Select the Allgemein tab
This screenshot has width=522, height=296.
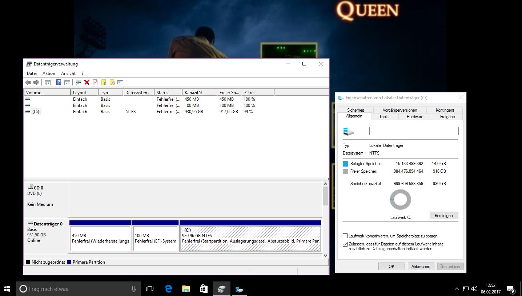354,116
